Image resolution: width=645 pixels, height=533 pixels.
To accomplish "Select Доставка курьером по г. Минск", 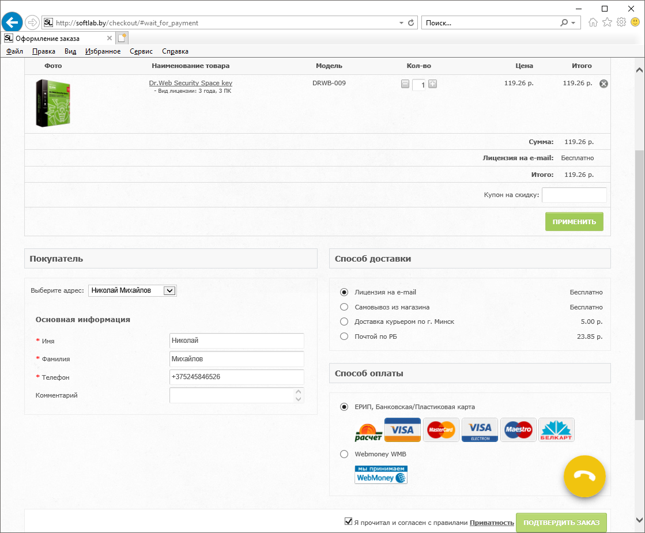I will tap(344, 322).
